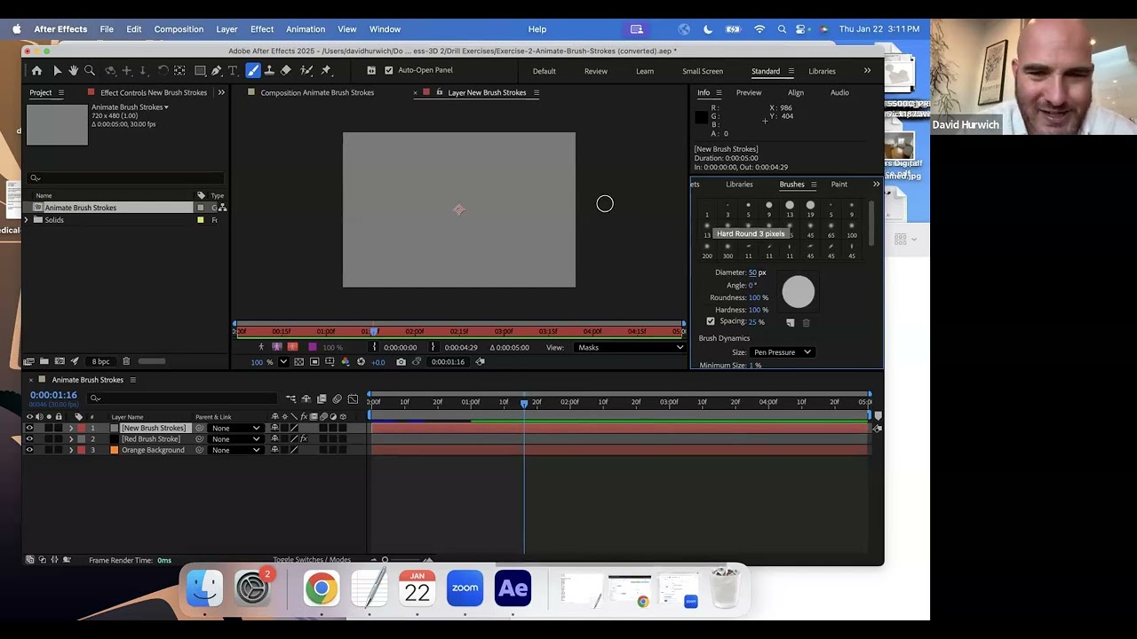Viewport: 1137px width, 639px height.
Task: Open the viewer magnification dropdown
Action: click(283, 361)
